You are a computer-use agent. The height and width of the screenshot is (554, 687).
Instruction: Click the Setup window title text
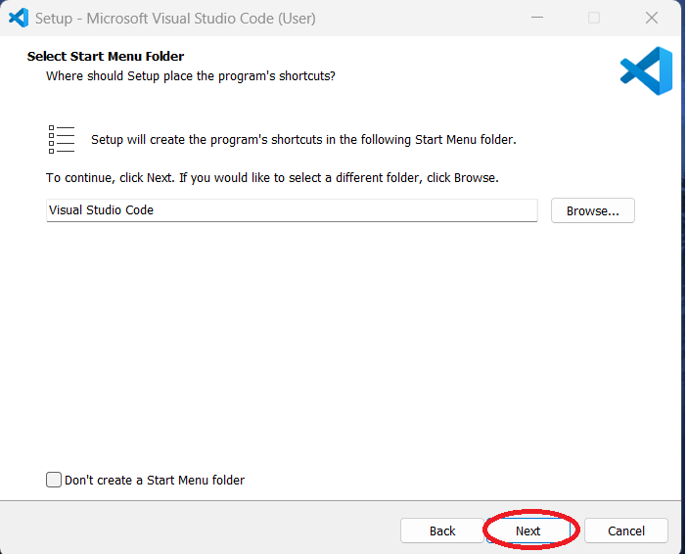[x=175, y=18]
